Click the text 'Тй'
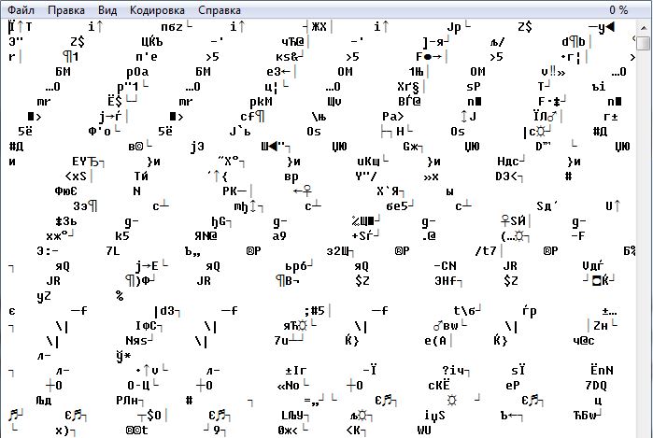The width and height of the screenshot is (653, 438). click(x=141, y=177)
